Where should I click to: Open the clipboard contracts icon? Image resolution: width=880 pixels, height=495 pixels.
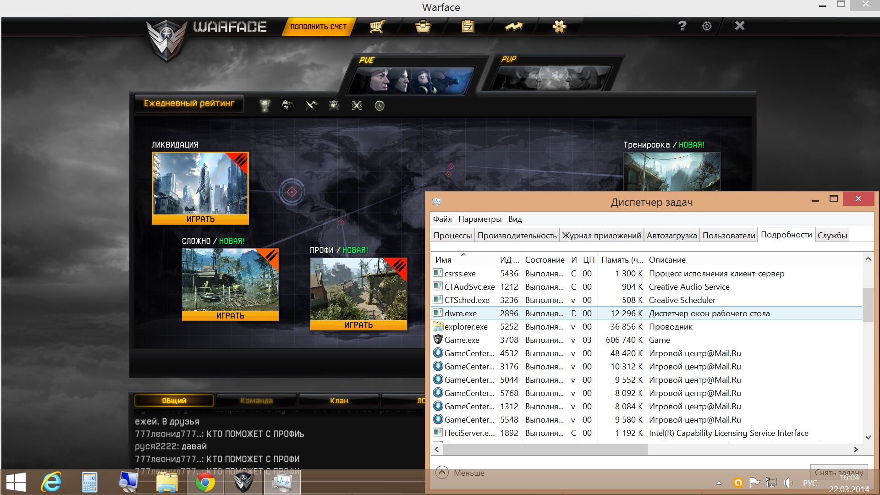pyautogui.click(x=467, y=27)
